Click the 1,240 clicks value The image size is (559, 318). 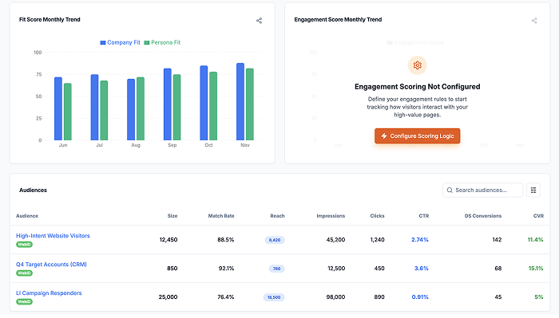coord(377,240)
